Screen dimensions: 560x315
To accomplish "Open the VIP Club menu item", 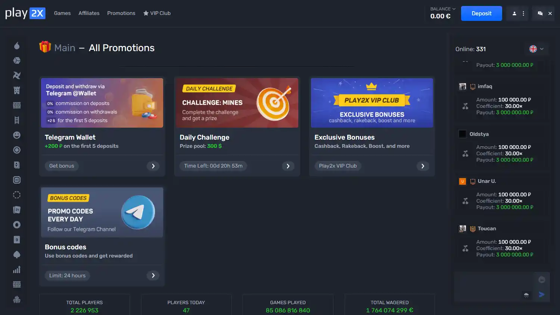I will pos(157,13).
